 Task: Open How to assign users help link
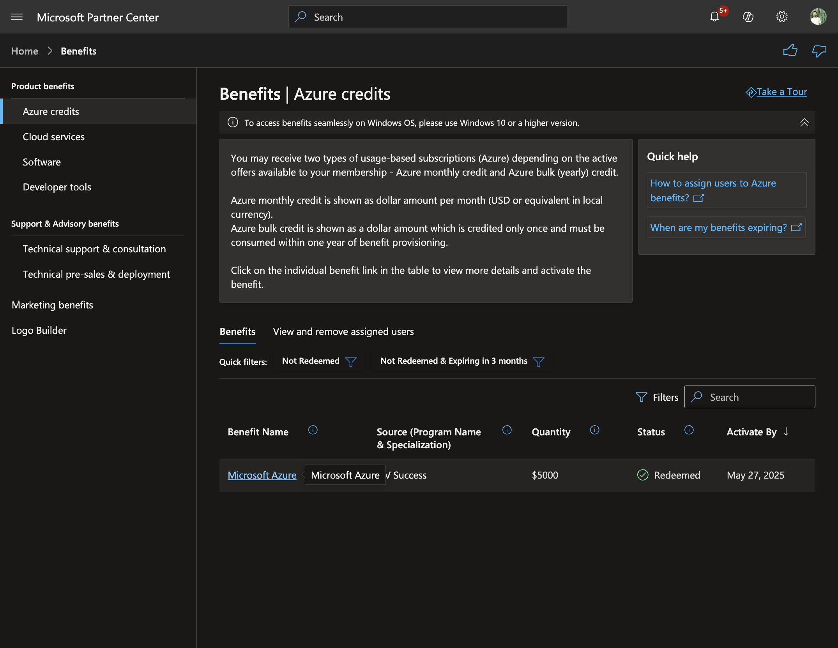[x=727, y=190]
